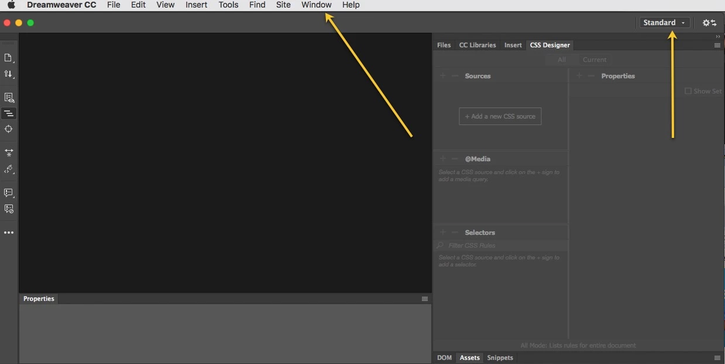The width and height of the screenshot is (725, 364).
Task: Click the minus icon in Properties pane header
Action: pos(591,76)
